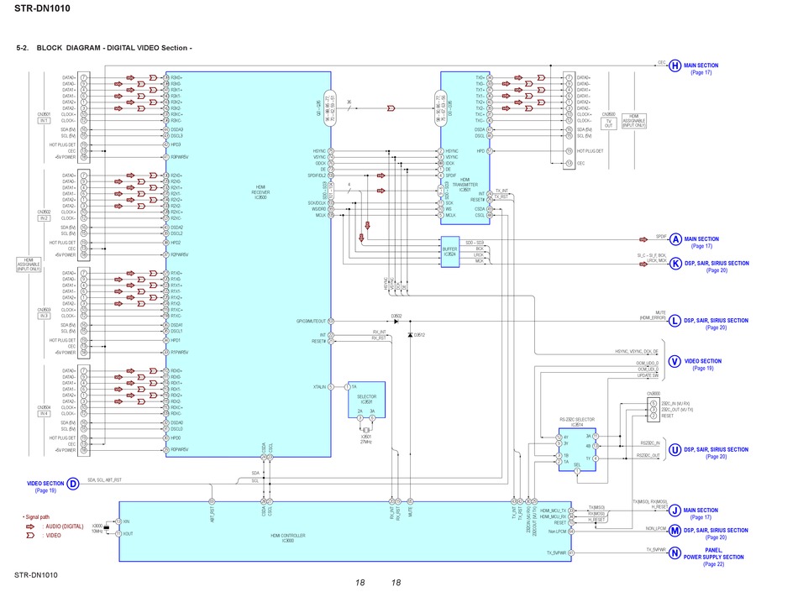Click the UPDATE SW signal label

click(648, 376)
